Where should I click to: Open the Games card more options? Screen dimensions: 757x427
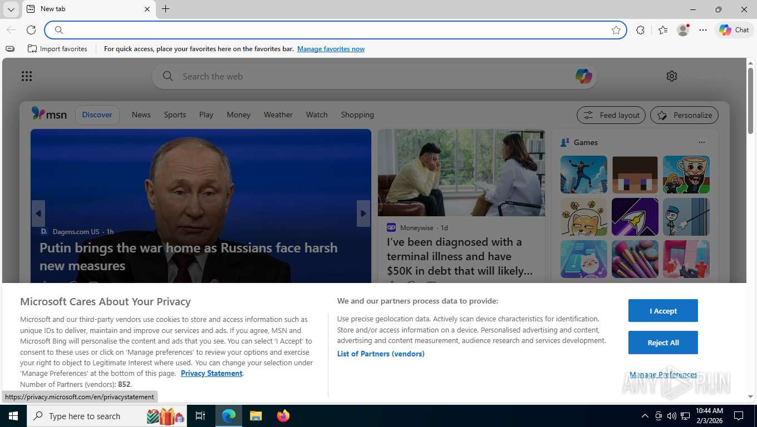coord(702,142)
